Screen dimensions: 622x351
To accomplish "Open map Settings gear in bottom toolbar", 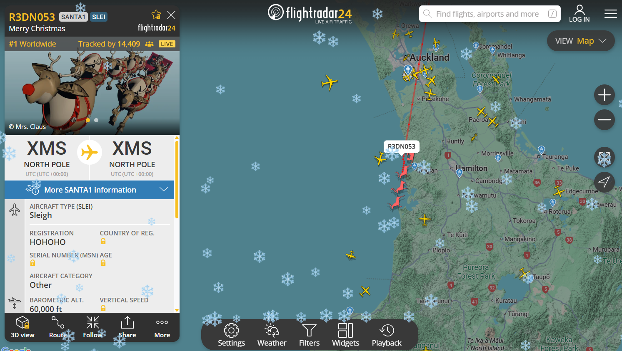I will click(231, 335).
